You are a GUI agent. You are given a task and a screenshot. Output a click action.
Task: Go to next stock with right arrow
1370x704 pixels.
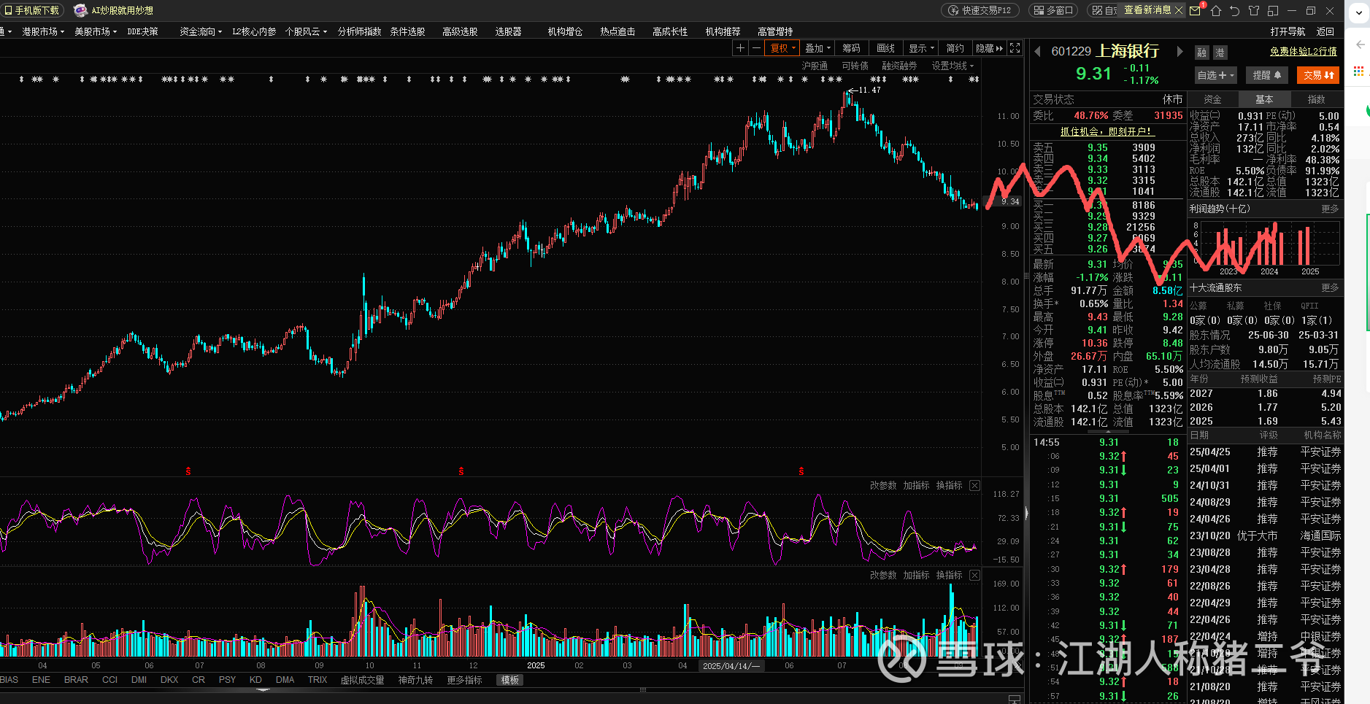coord(1179,51)
